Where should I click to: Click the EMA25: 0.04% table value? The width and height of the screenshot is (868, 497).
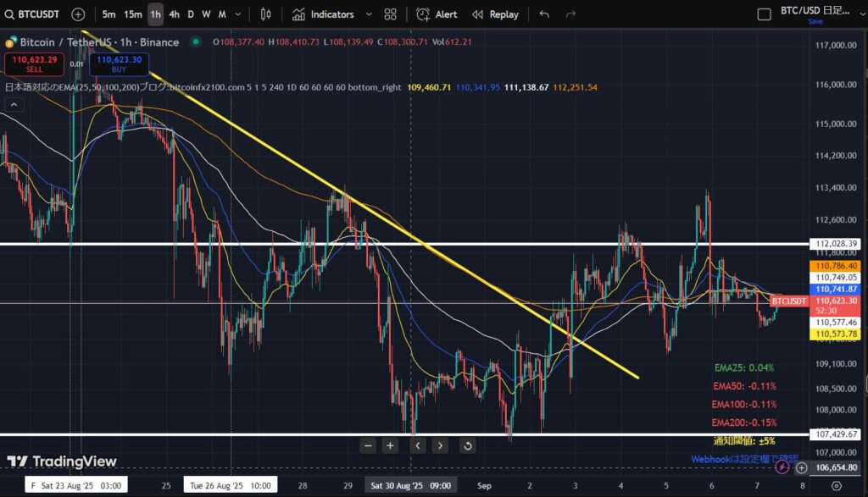[x=744, y=367]
